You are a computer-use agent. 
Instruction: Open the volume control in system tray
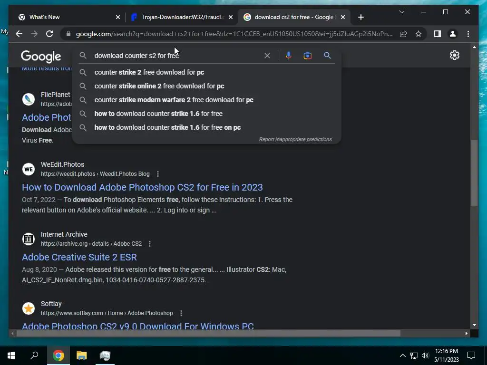coord(425,355)
